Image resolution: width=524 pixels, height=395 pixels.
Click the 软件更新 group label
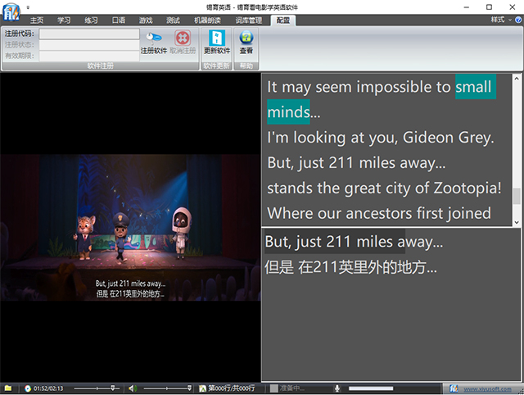[217, 66]
